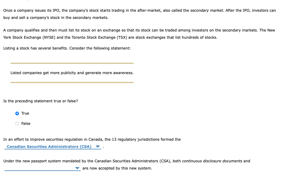Click the True label text
This screenshot has height=174, width=284.
(25, 113)
